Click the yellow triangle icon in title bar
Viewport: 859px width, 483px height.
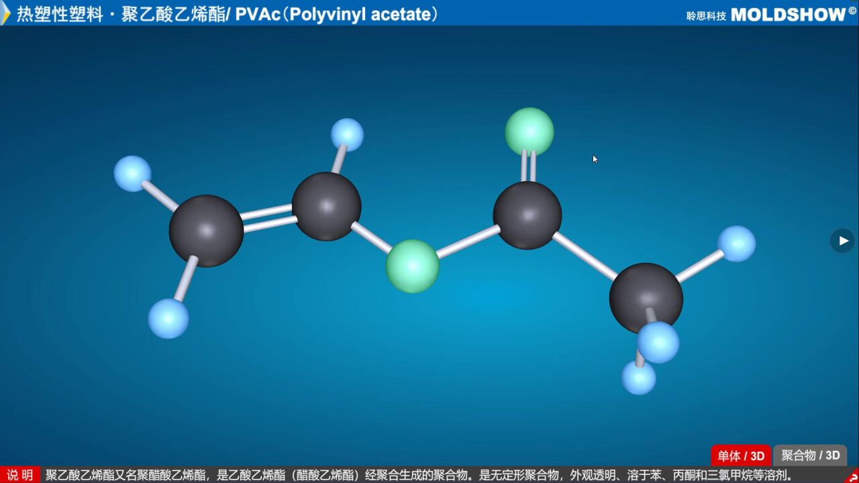tap(7, 13)
